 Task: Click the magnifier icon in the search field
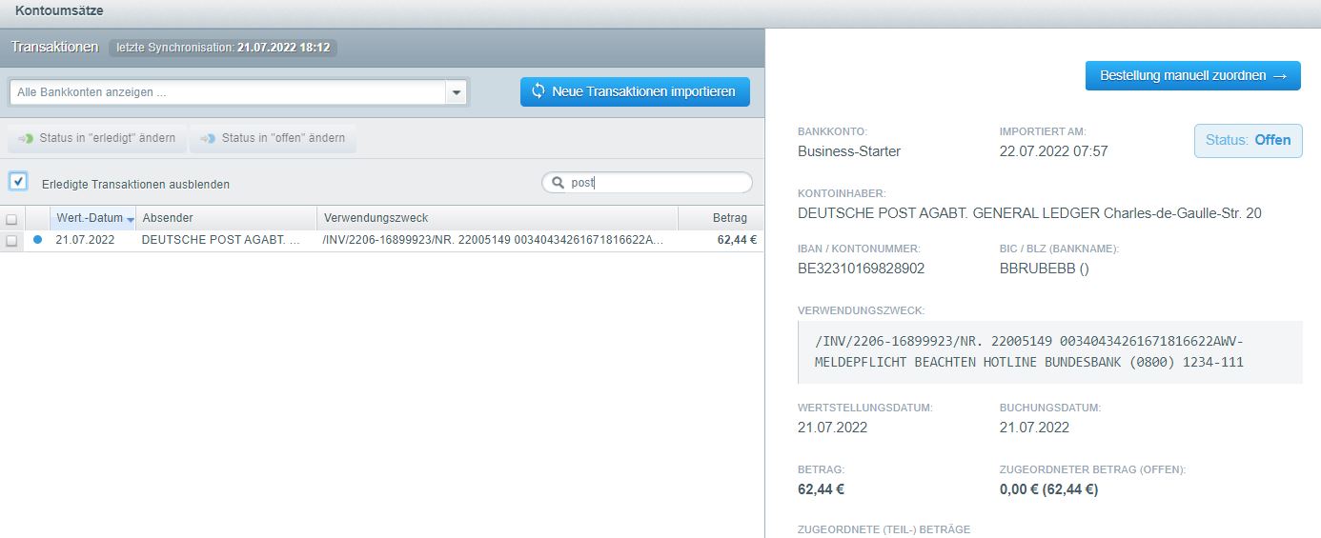(x=559, y=183)
